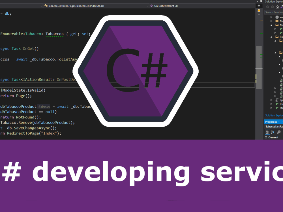
Task: Select the Mi… folder icon
Action: click(x=277, y=21)
